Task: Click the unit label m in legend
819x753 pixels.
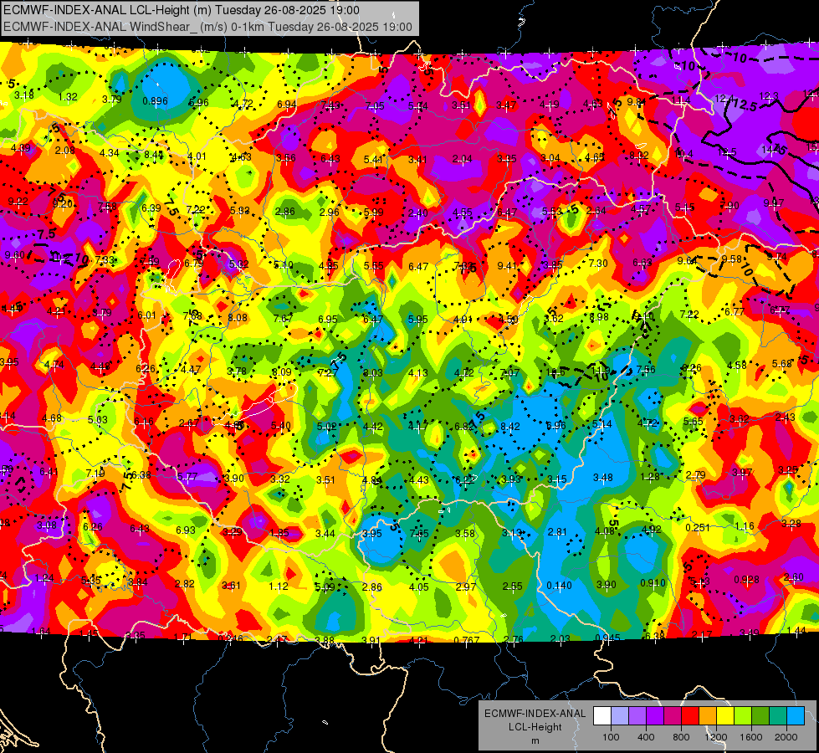Action: [x=535, y=740]
